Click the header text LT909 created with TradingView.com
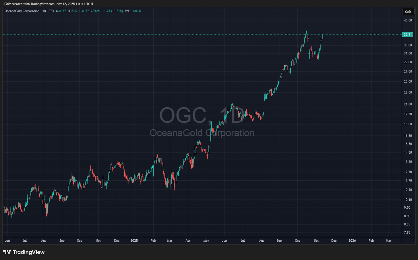This screenshot has height=260, width=418. 29,4
